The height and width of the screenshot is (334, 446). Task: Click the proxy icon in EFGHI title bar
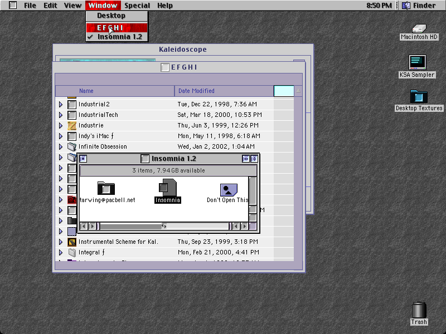[x=164, y=67]
